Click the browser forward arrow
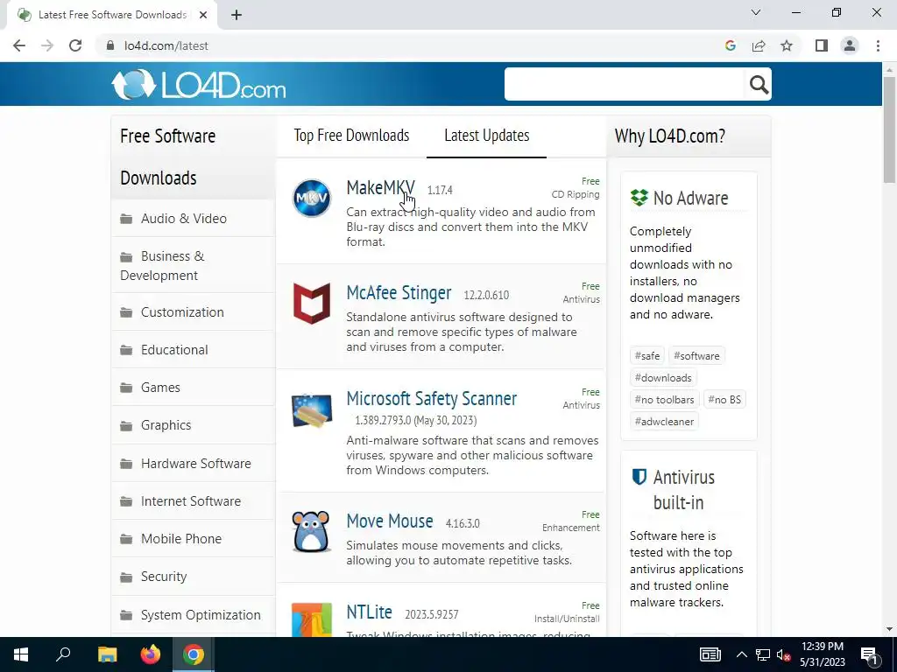 pos(47,45)
